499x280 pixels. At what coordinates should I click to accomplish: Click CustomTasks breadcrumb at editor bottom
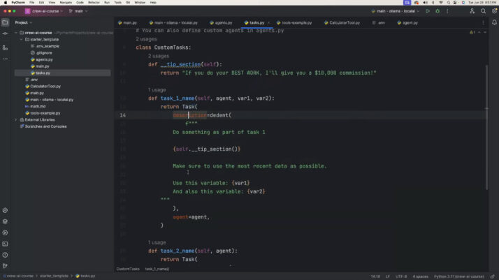[x=128, y=269]
